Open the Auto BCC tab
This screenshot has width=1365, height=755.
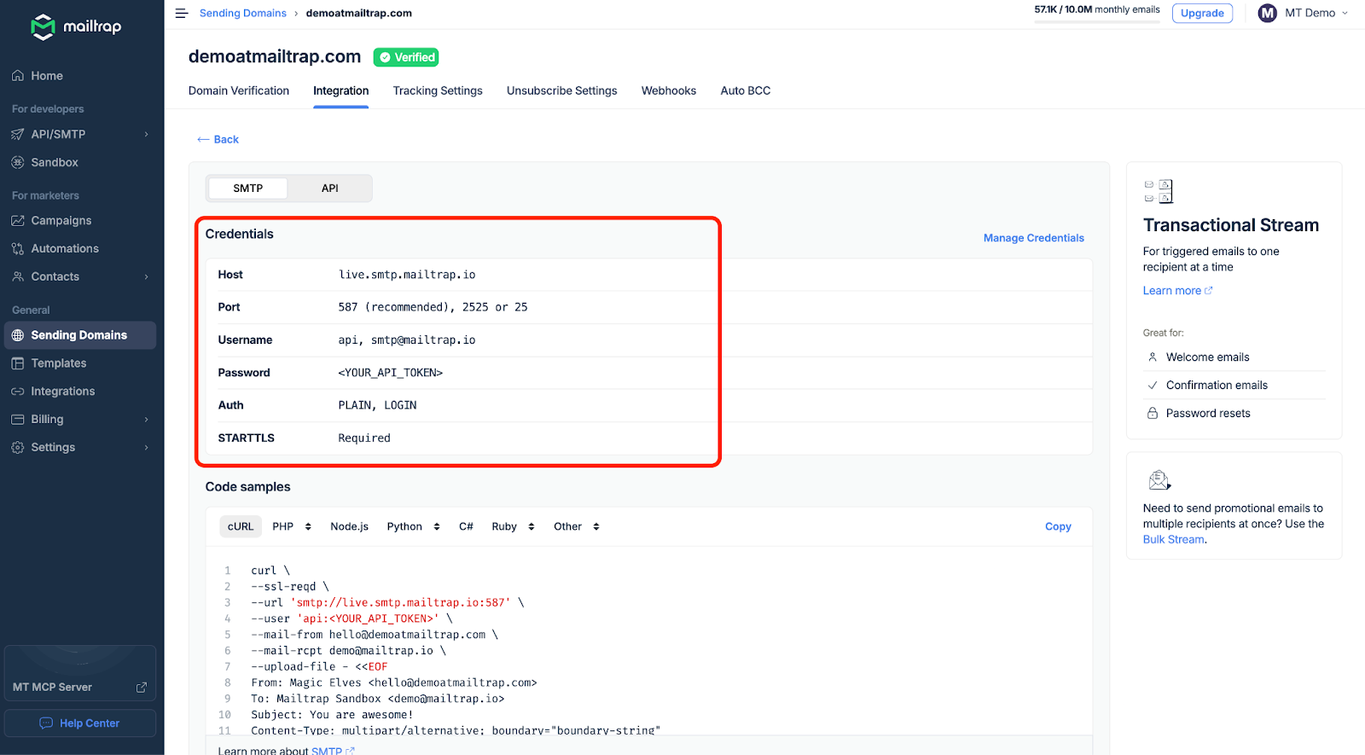pos(746,90)
